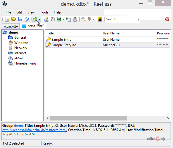
Task: Open the View menu
Action: [31, 12]
